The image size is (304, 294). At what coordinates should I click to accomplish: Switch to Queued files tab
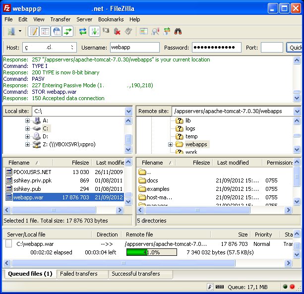point(30,274)
